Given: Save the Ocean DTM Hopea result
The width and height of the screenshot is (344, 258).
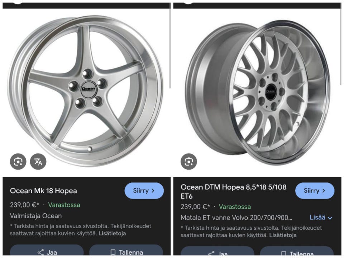Looking at the screenshot, I should pyautogui.click(x=297, y=253).
